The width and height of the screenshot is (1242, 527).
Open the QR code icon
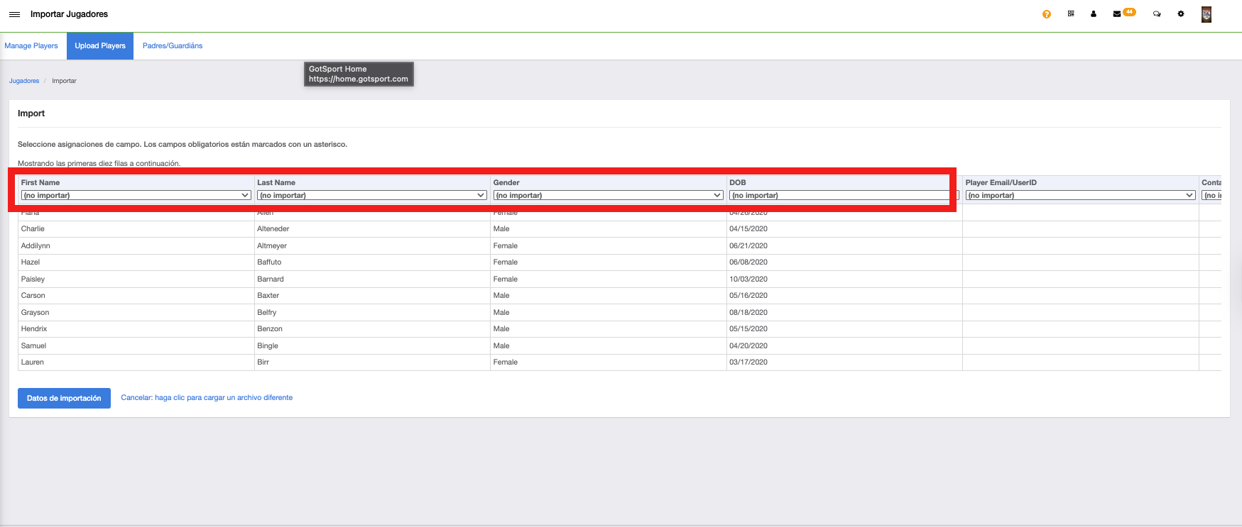(x=1070, y=13)
